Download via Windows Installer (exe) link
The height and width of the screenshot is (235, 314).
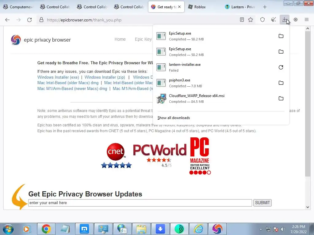tap(58, 77)
